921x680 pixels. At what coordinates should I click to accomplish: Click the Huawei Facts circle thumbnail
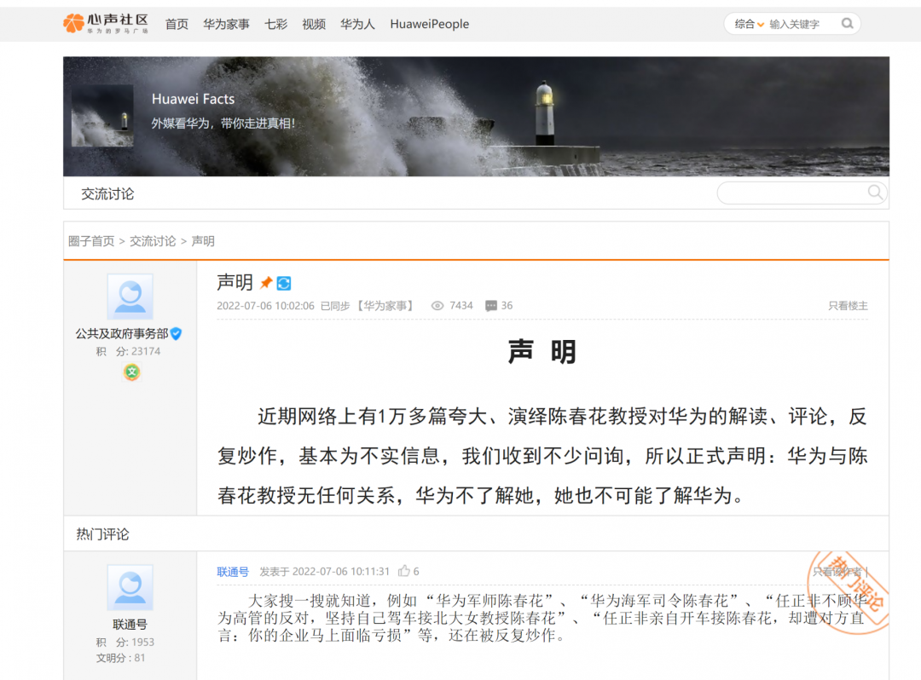(102, 116)
